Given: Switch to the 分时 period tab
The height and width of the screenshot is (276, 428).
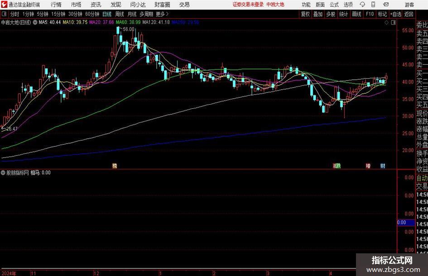Looking at the screenshot, I should tap(15, 14).
